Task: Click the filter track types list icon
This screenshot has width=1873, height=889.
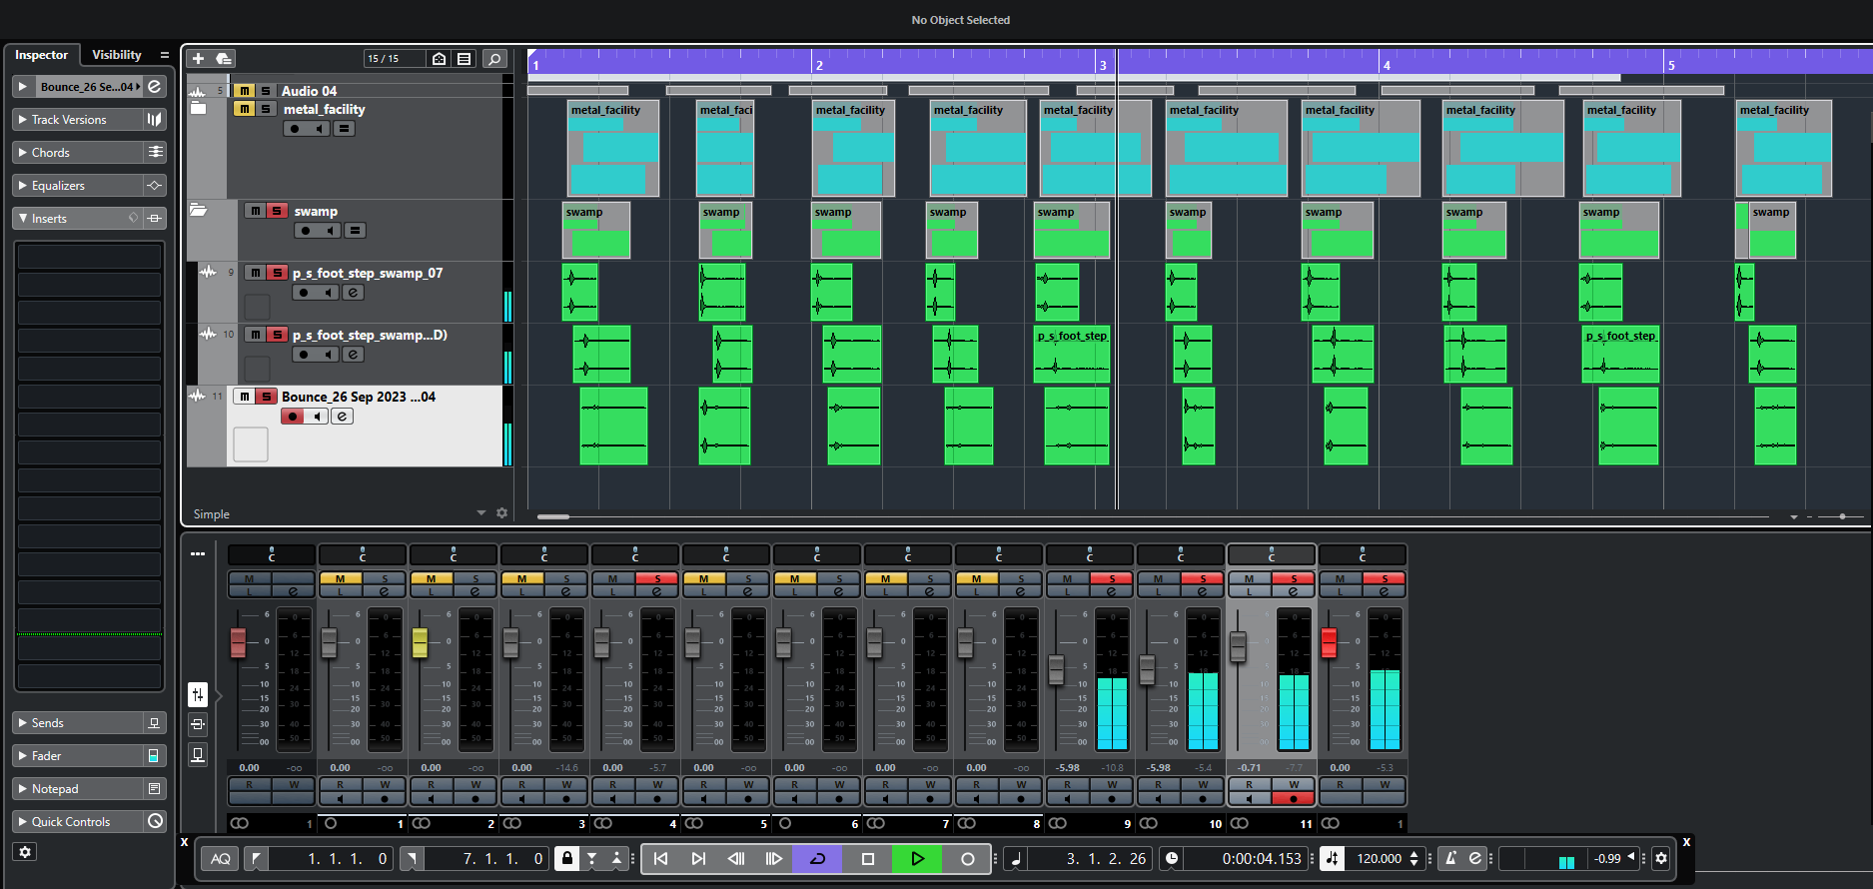Action: click(465, 59)
